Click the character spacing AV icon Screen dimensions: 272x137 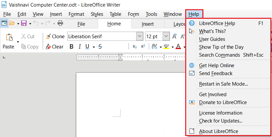point(154,46)
